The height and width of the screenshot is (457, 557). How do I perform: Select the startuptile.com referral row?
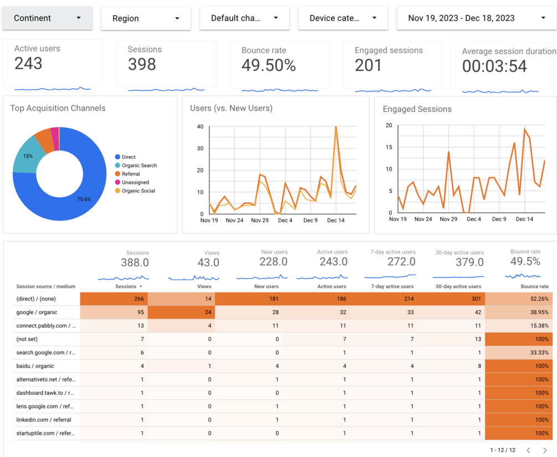[x=283, y=433]
